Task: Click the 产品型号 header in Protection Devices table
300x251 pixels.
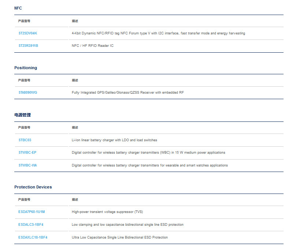Action: (24, 199)
